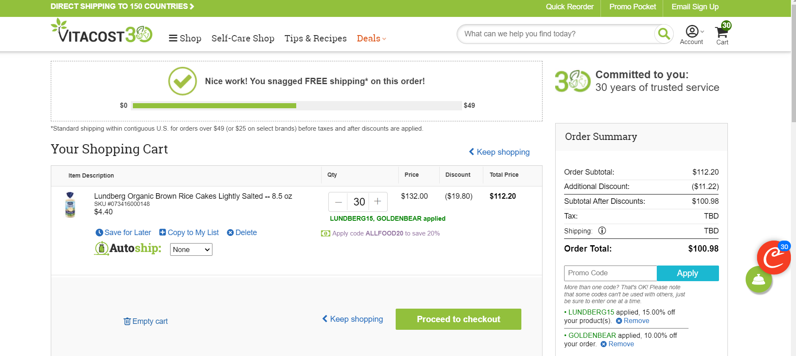Open Direct Shipping to 150 Countries link
Viewport: 796px width, 356px height.
click(122, 6)
